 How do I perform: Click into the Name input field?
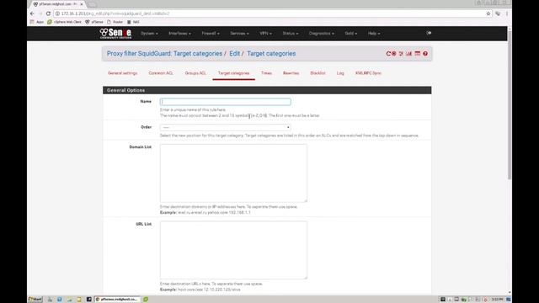(x=225, y=102)
